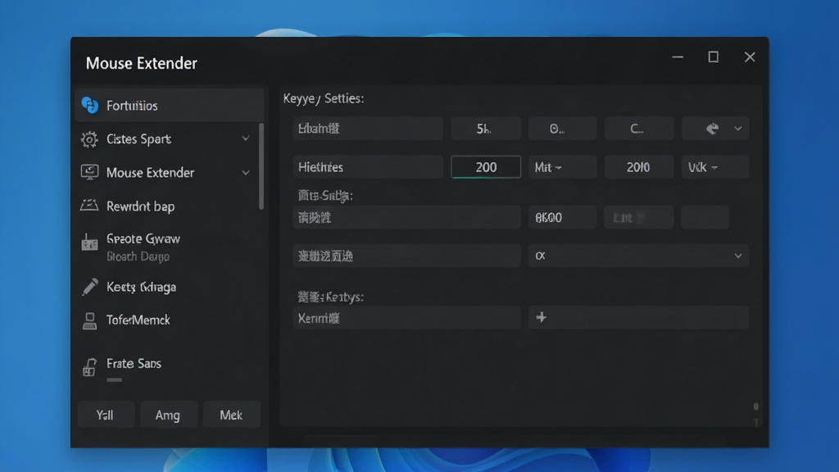Close the Mouse Extender window
839x472 pixels.
750,57
